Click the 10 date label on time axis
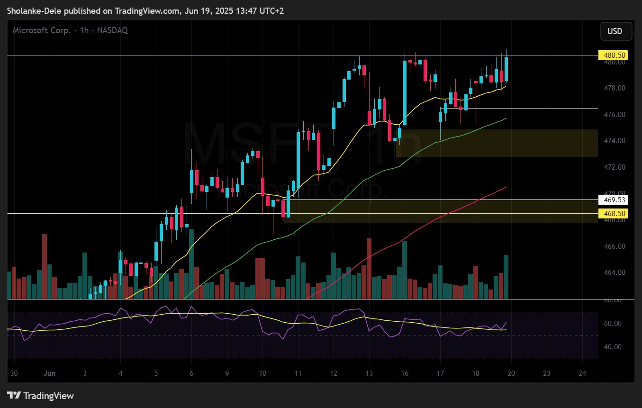642x408 pixels. pos(262,373)
